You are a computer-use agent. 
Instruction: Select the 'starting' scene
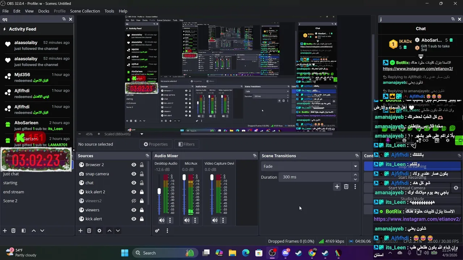click(x=10, y=183)
